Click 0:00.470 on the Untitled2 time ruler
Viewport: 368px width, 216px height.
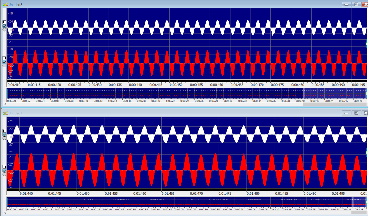point(257,84)
